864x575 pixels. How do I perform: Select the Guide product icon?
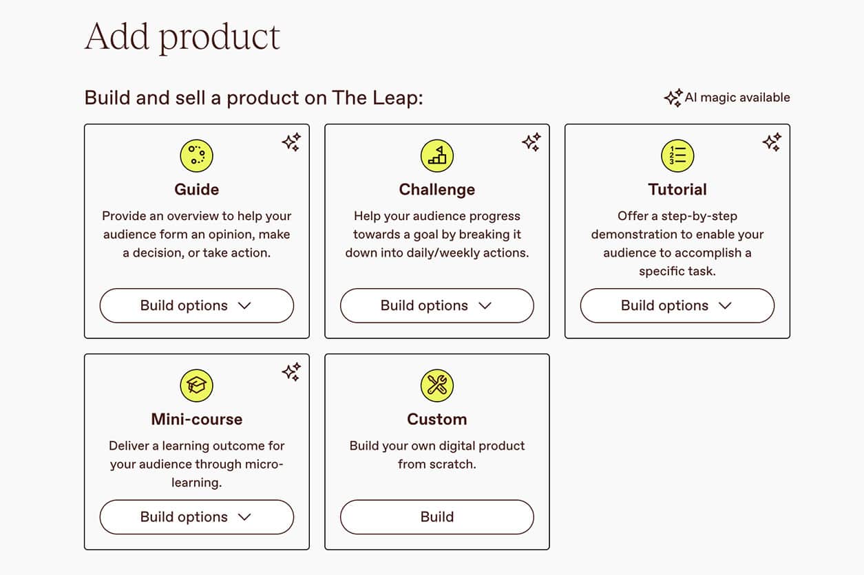(x=196, y=155)
